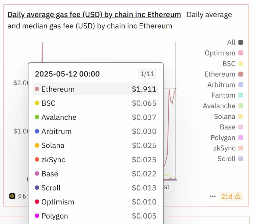Click the 21d stale data warning badge
Viewport: 253px width, 224px height.
(x=231, y=196)
